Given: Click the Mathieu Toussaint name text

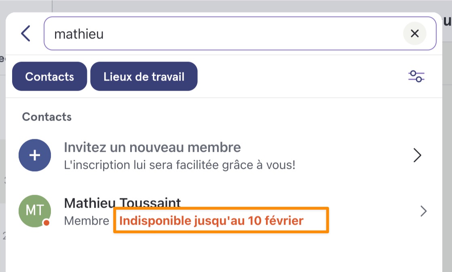Looking at the screenshot, I should click(x=122, y=203).
